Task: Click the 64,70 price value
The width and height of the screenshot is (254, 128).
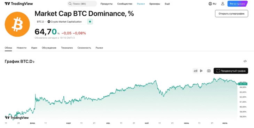Action: (46, 32)
